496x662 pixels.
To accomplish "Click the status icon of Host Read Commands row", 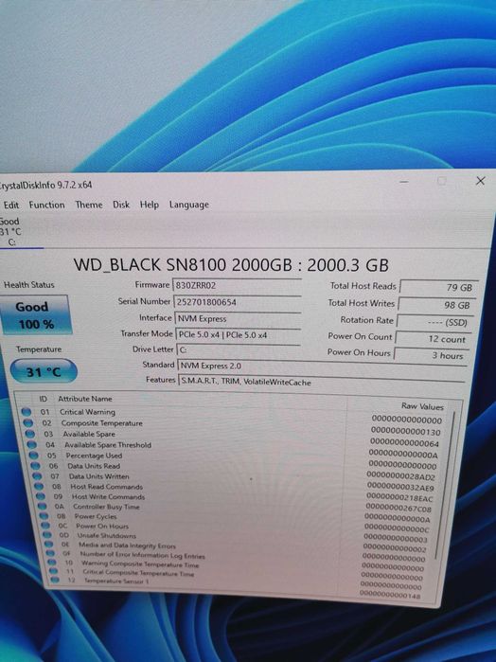I will pos(39,487).
